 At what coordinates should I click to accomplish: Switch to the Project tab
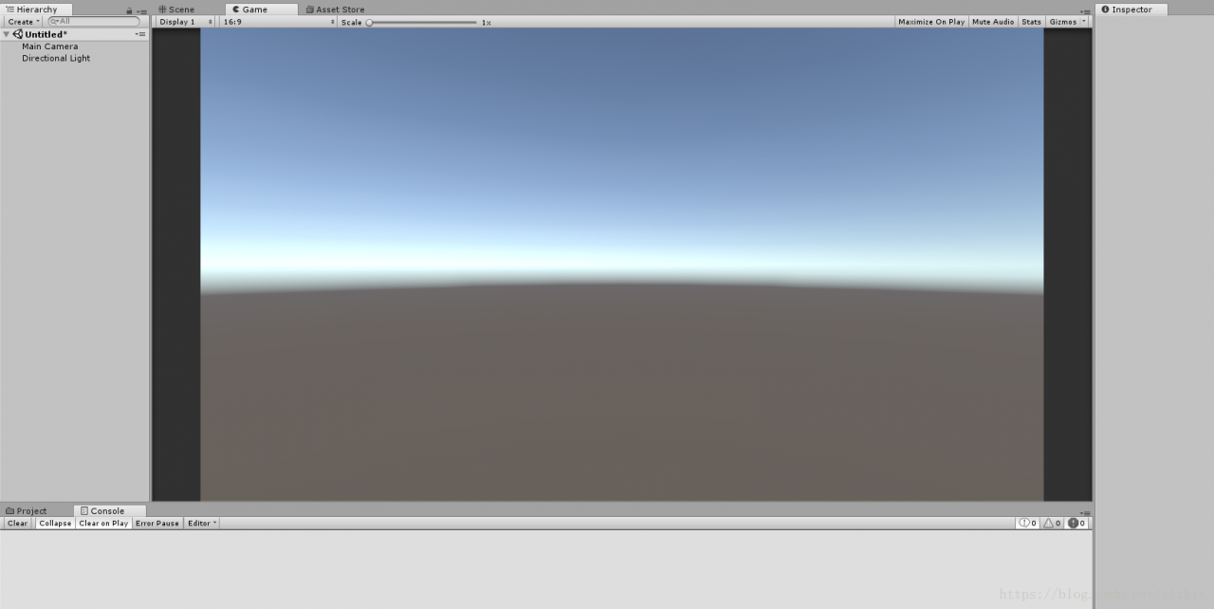33,510
